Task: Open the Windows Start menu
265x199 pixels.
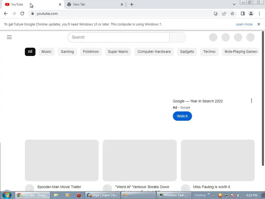Action: (x=7, y=195)
